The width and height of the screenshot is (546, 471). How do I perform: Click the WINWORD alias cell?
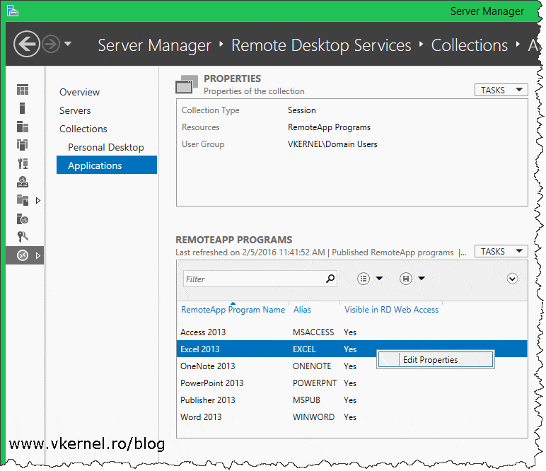pyautogui.click(x=313, y=417)
